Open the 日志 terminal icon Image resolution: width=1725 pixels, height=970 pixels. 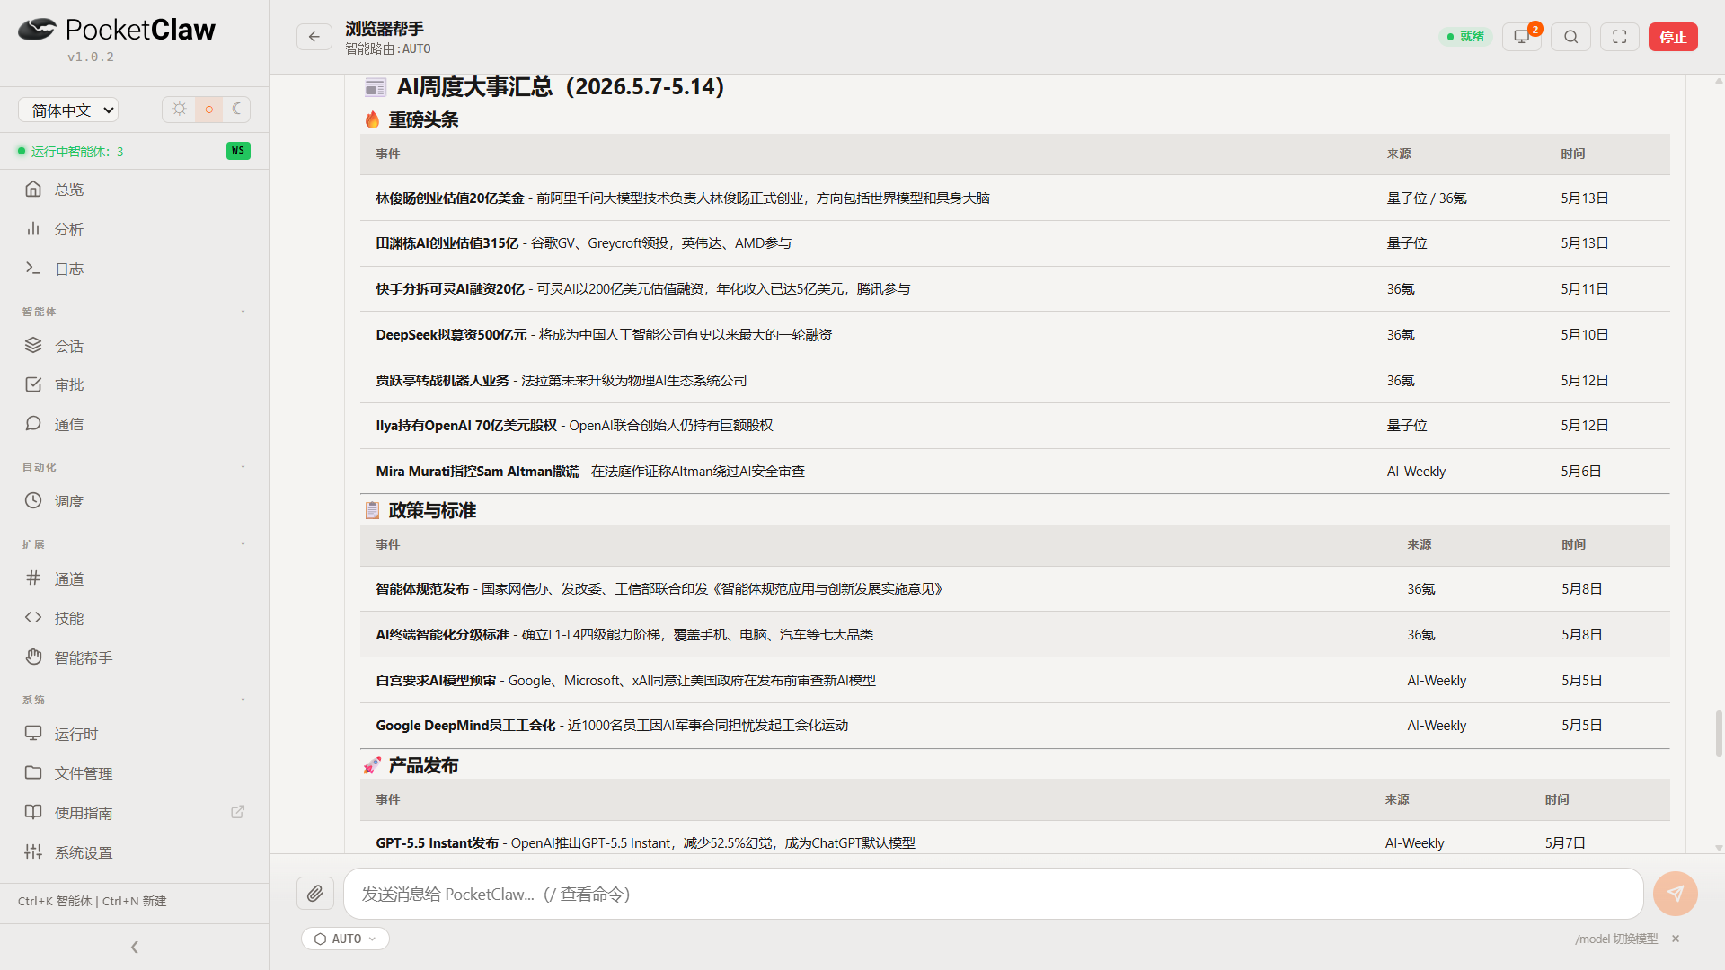coord(33,269)
